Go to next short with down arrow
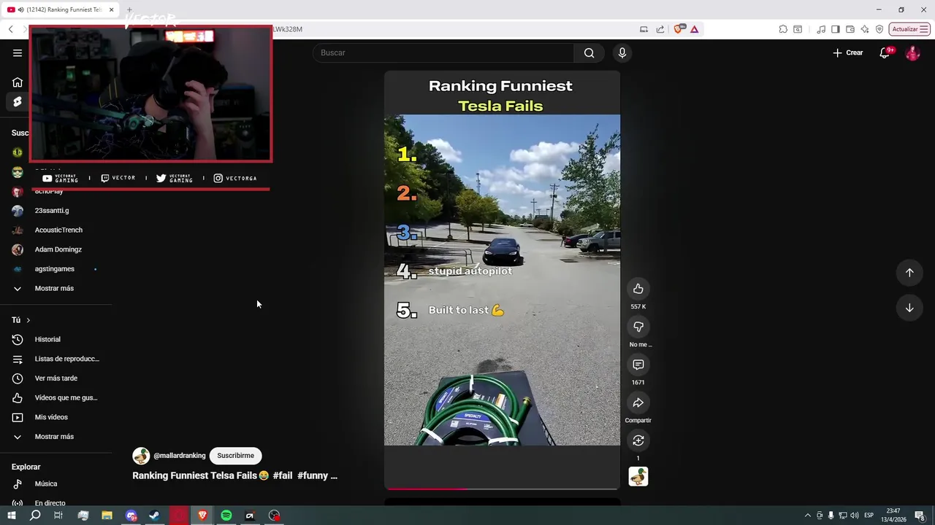935x525 pixels. [x=909, y=308]
